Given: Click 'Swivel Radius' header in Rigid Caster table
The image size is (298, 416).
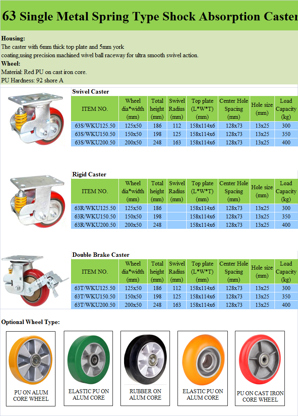Looking at the screenshot, I should (177, 191).
